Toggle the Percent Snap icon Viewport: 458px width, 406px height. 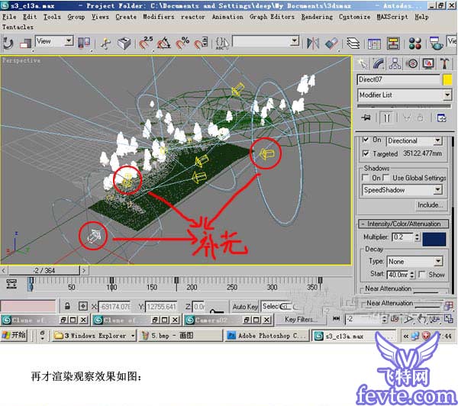click(182, 43)
